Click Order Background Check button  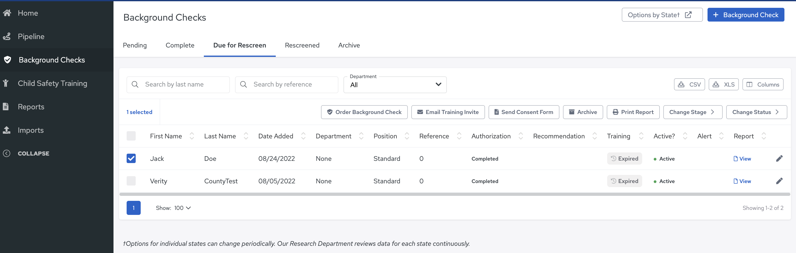coord(364,112)
